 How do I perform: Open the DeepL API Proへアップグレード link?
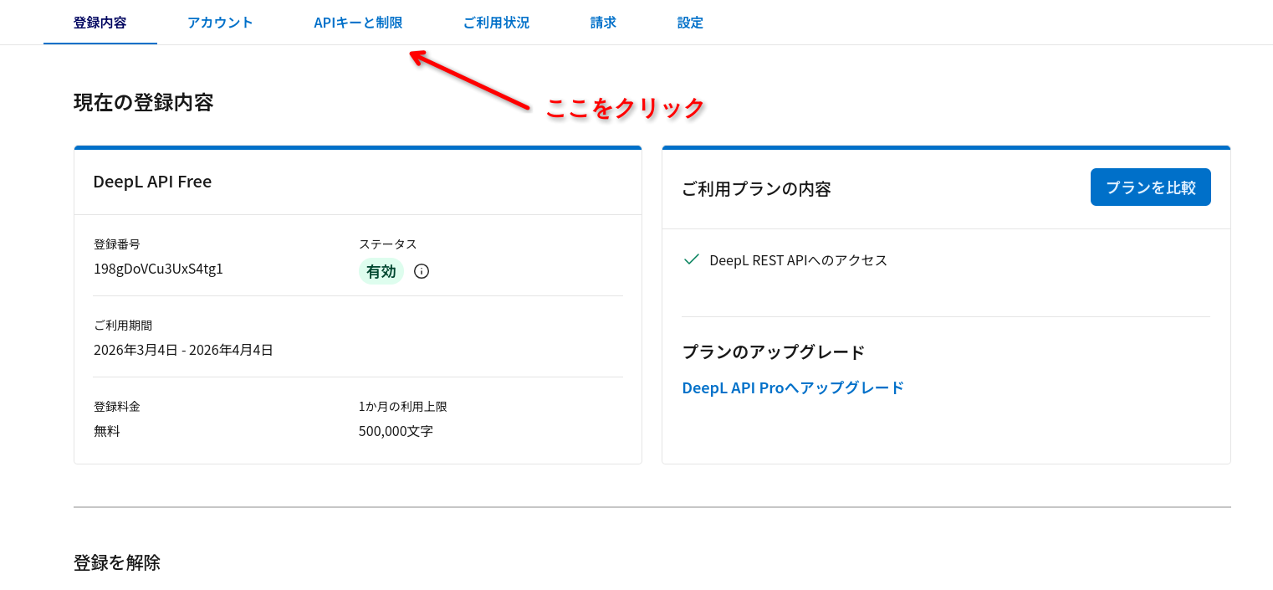tap(792, 387)
